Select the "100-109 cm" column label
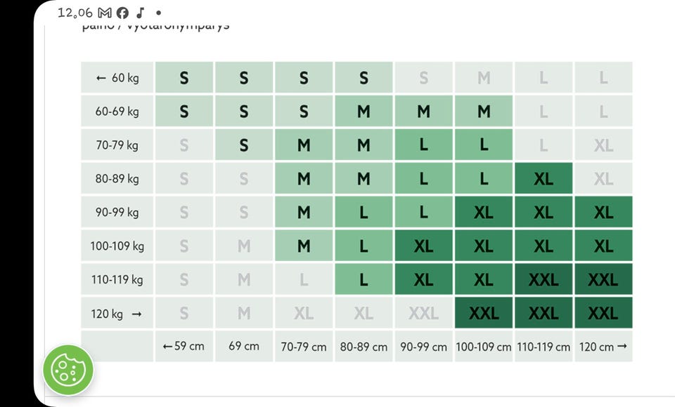The width and height of the screenshot is (675, 407). (484, 347)
